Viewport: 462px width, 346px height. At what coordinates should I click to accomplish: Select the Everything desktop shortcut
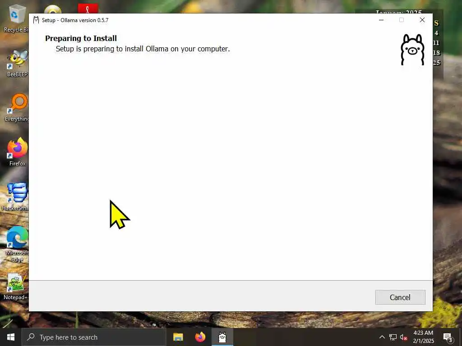click(x=17, y=108)
